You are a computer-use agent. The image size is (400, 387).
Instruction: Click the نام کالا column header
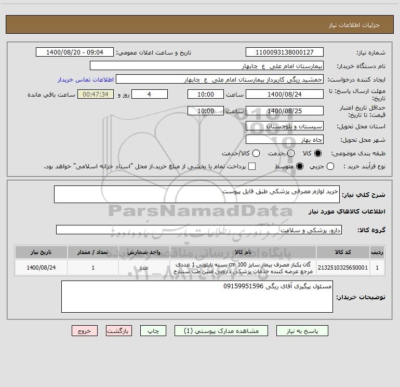point(243,252)
